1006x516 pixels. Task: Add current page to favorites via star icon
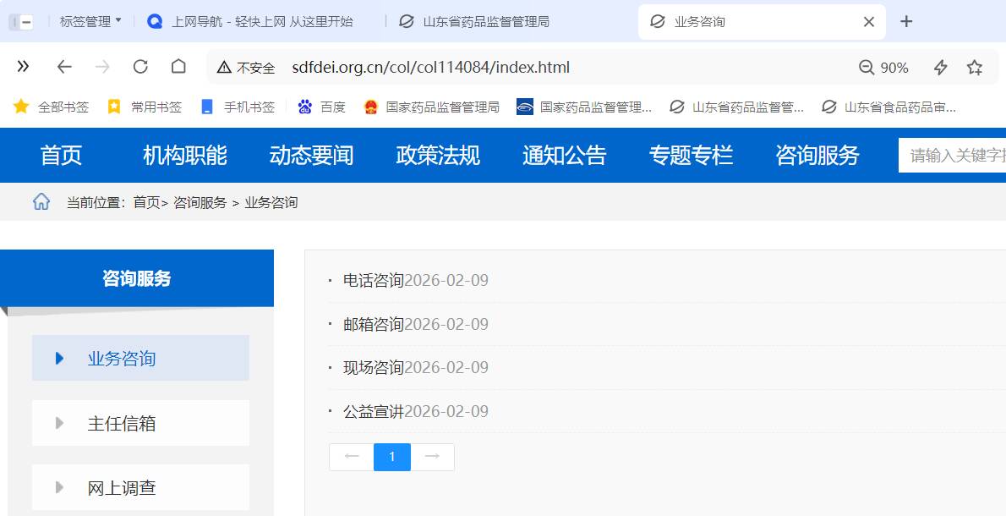(x=976, y=66)
